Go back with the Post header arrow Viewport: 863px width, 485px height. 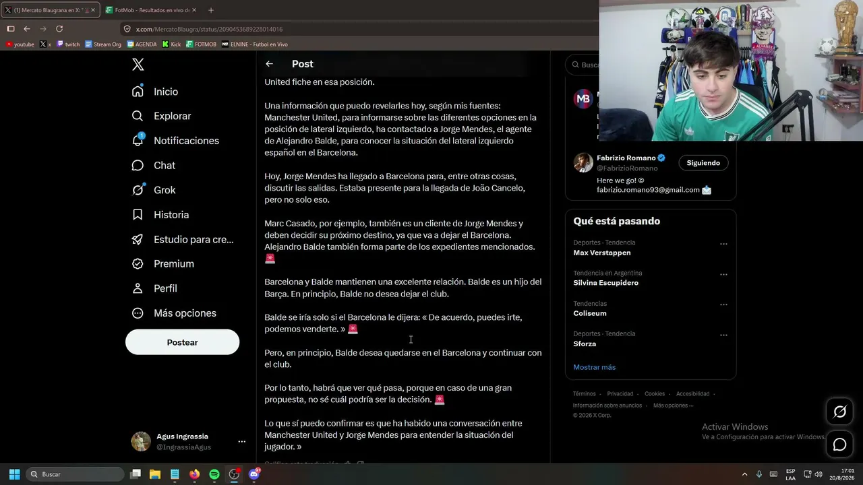click(x=269, y=64)
